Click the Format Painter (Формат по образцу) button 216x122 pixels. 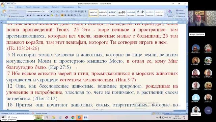pyautogui.click(x=16, y=16)
